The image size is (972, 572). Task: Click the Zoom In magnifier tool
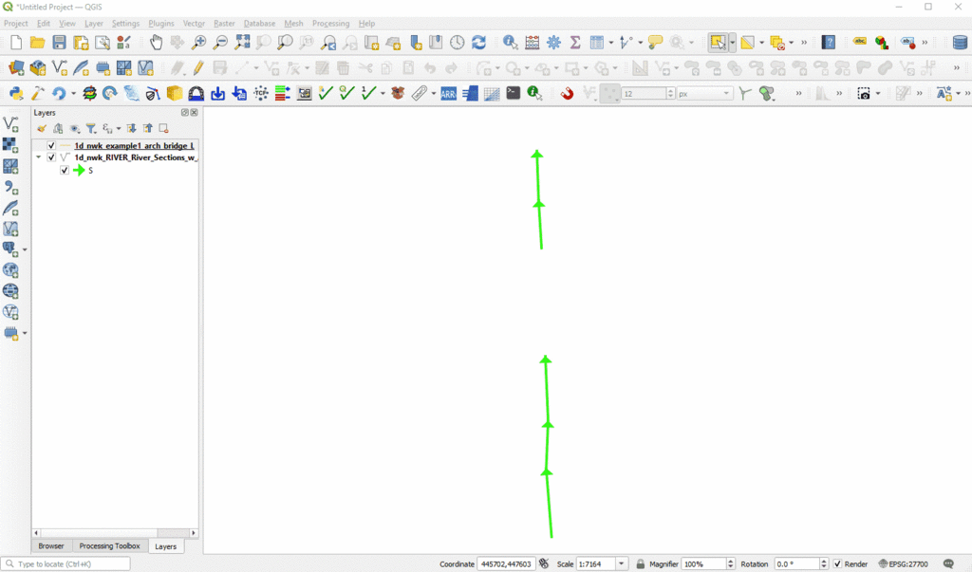[199, 43]
